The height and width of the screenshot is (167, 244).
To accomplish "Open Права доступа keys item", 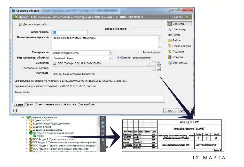I will coord(179,46).
